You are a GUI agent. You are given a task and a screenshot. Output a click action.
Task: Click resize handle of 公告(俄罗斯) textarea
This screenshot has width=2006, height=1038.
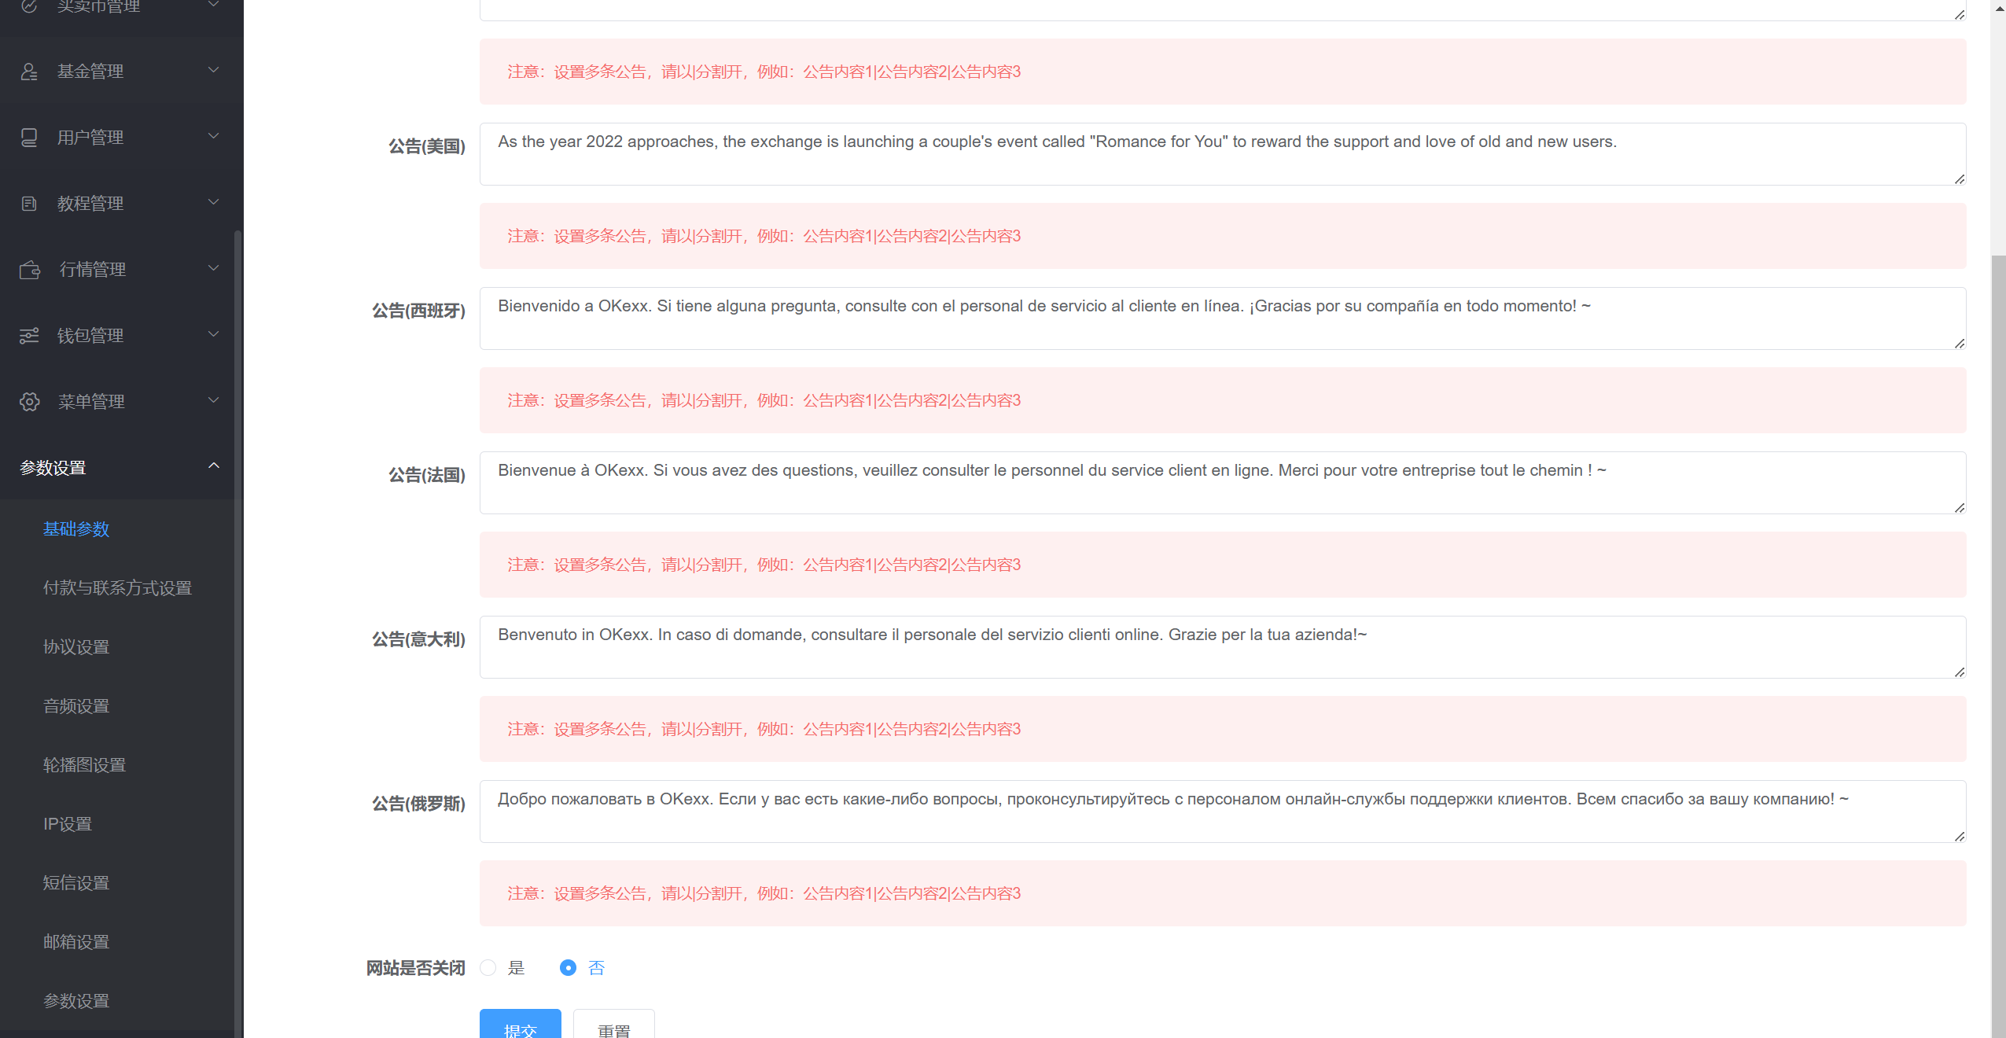point(1959,837)
